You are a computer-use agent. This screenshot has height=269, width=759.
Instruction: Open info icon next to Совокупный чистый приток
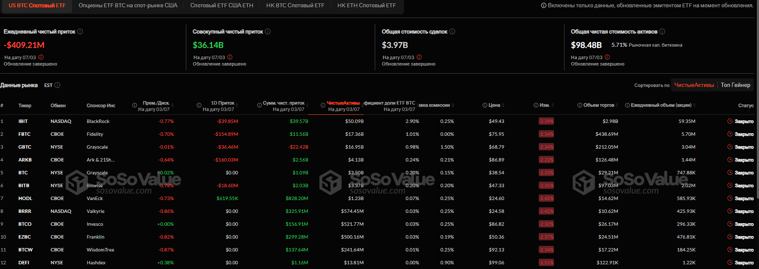tap(268, 32)
